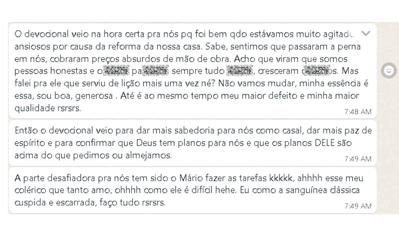Click "qualidade rsrsrs." ending the first message

point(48,108)
